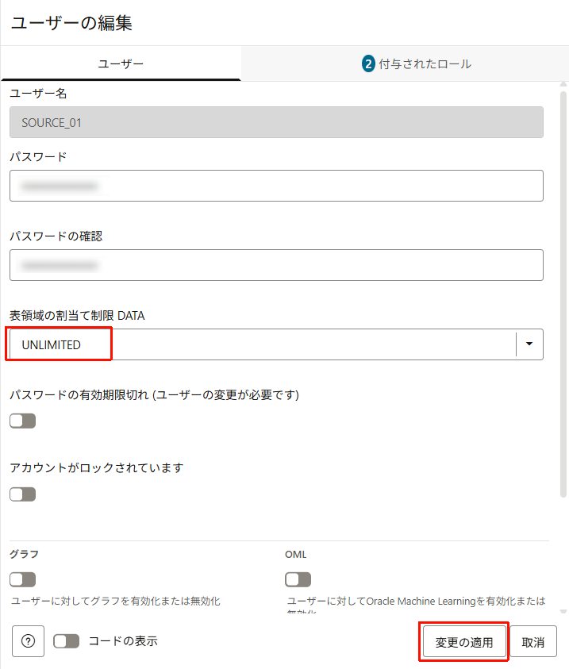Click the badge number 2 on roles tab
Viewport: 569px width, 669px height.
(x=368, y=64)
